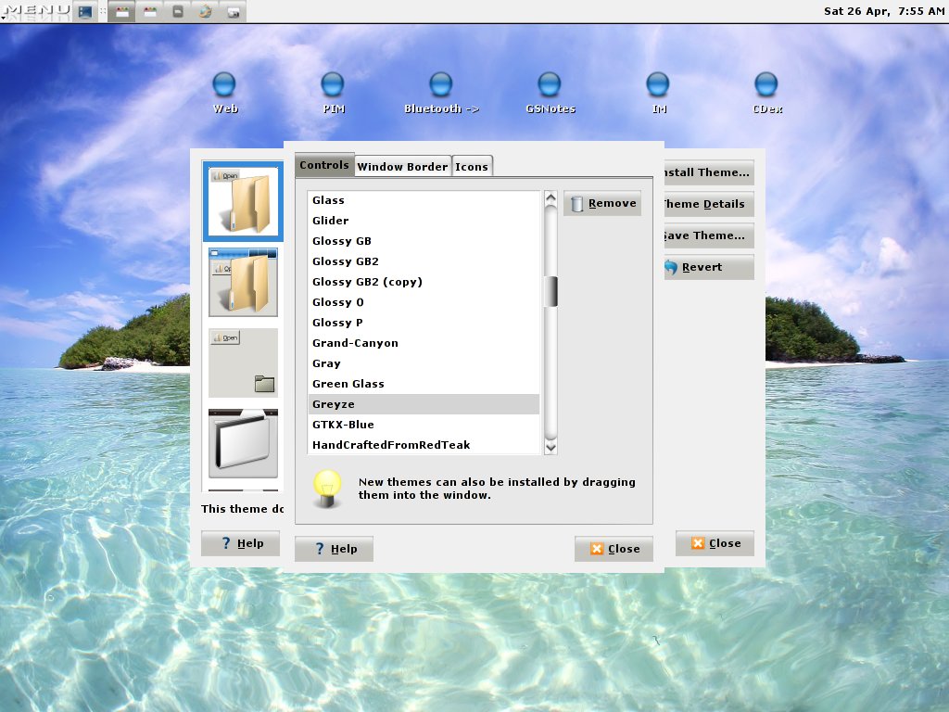Select the Glossy GB2 (copy) theme

[424, 282]
